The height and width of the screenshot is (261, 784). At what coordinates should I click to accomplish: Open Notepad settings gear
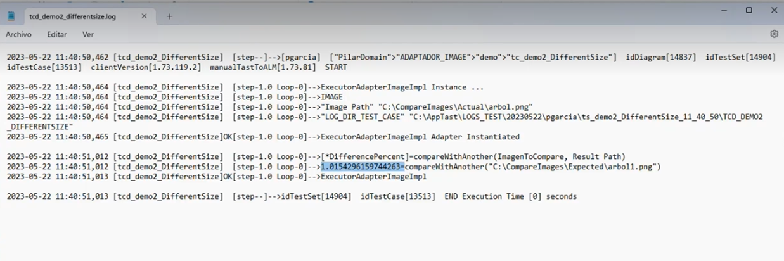774,34
